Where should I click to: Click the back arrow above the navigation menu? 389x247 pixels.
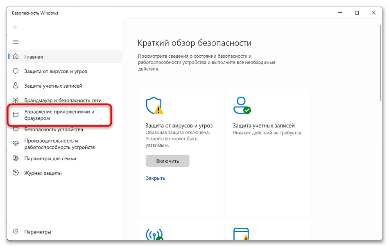16,27
